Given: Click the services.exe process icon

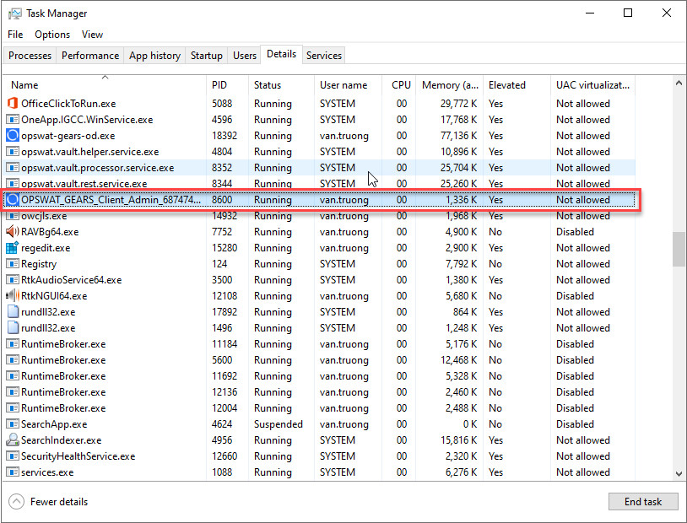Looking at the screenshot, I should [x=13, y=472].
